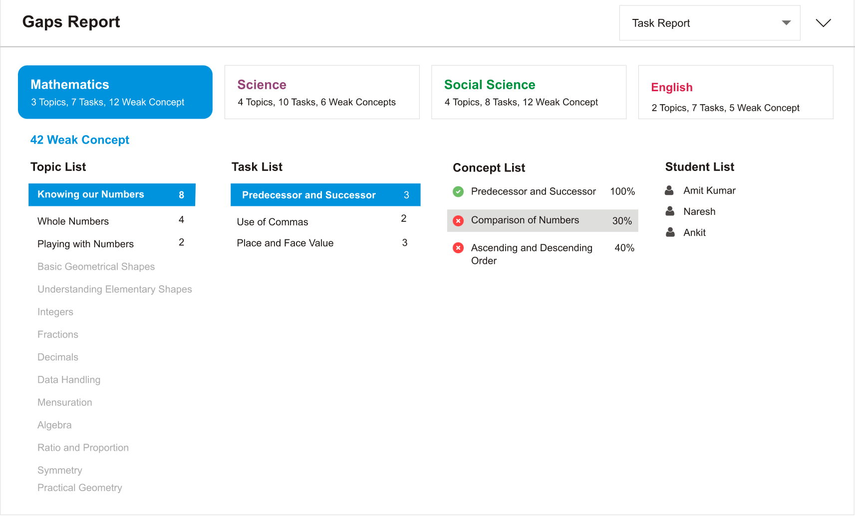Open the Playing with Numbers topic
Viewport: 855px width, 516px height.
(85, 244)
